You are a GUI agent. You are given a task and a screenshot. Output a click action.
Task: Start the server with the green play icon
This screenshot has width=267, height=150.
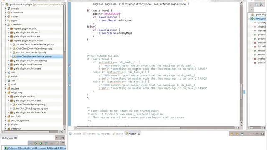41,143
